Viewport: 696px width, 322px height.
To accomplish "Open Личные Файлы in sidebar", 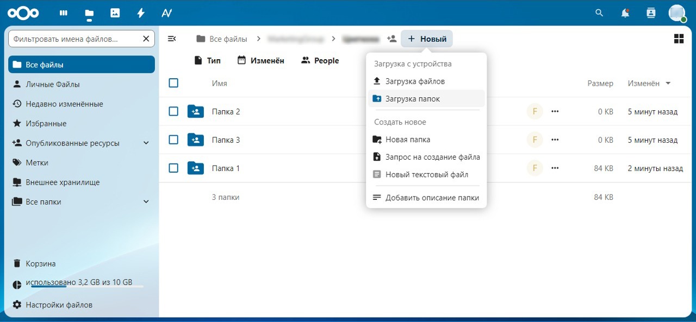I will tap(82, 84).
